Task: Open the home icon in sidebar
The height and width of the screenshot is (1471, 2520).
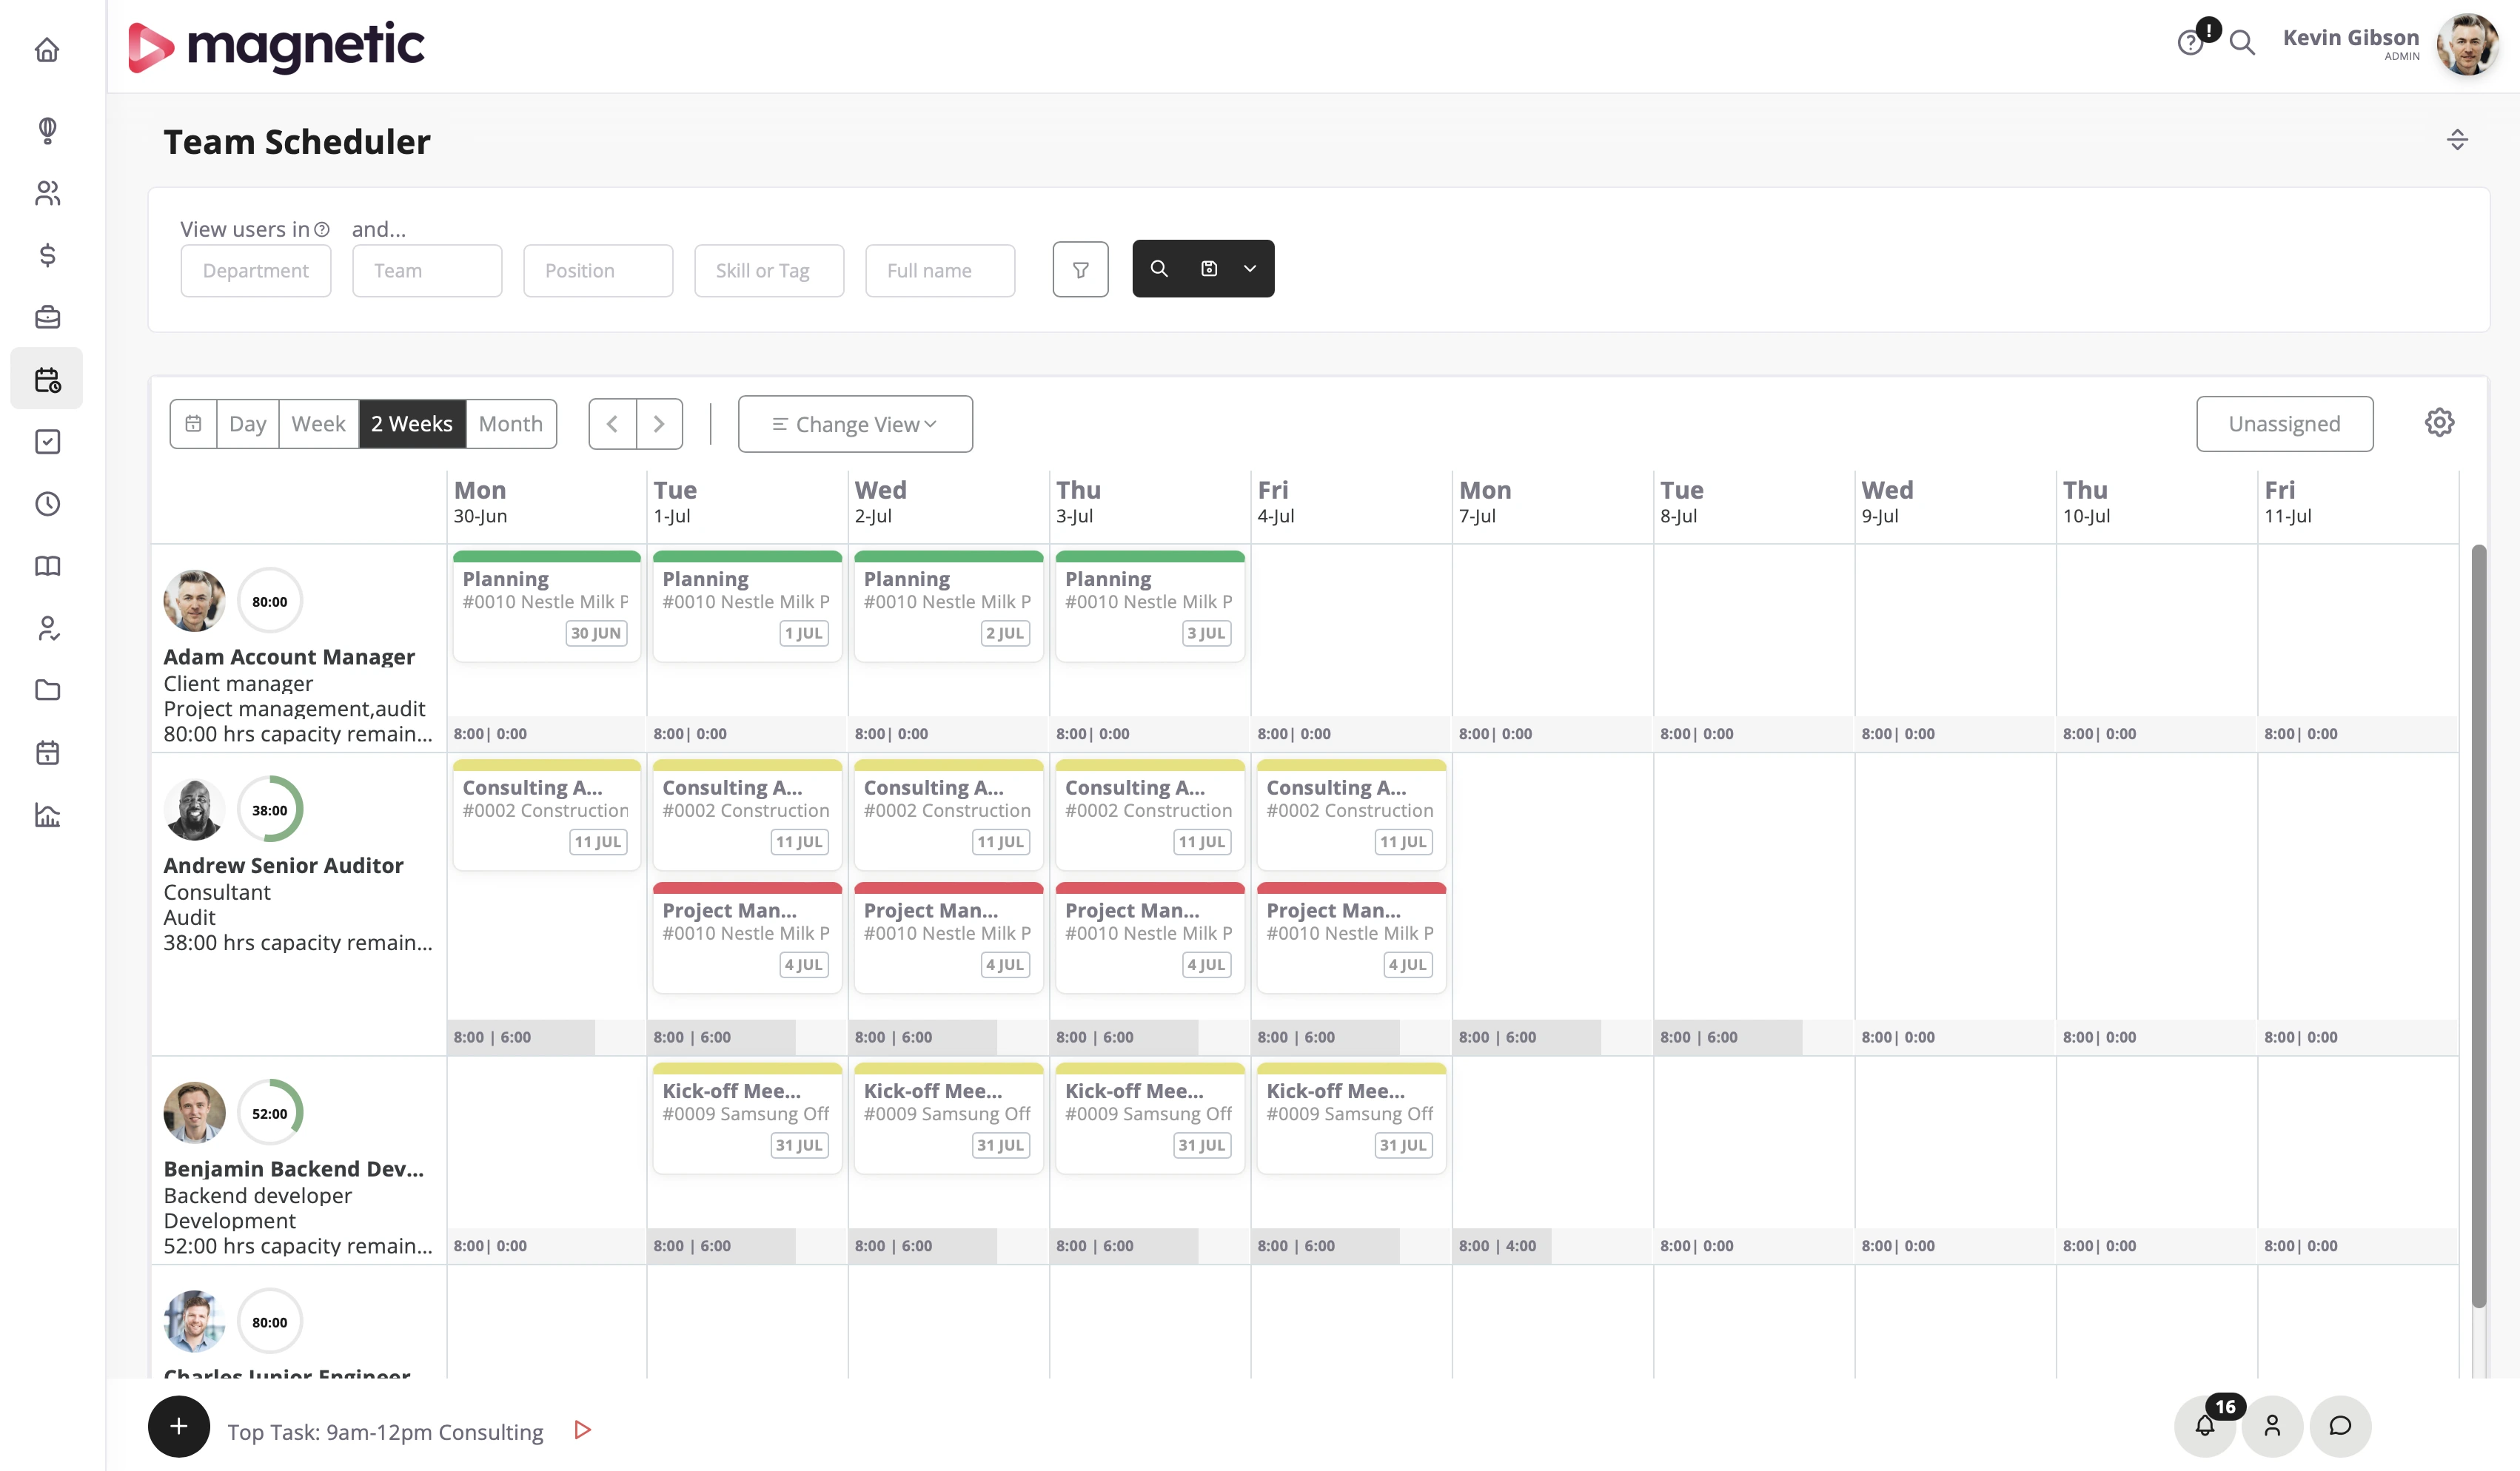Action: 47,50
